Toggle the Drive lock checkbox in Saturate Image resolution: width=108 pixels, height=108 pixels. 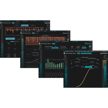tap(76, 59)
